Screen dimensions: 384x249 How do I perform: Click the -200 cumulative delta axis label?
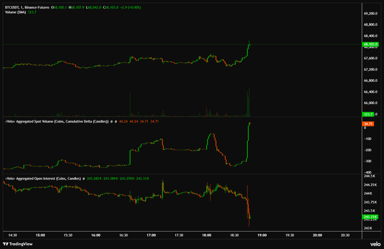click(367, 150)
